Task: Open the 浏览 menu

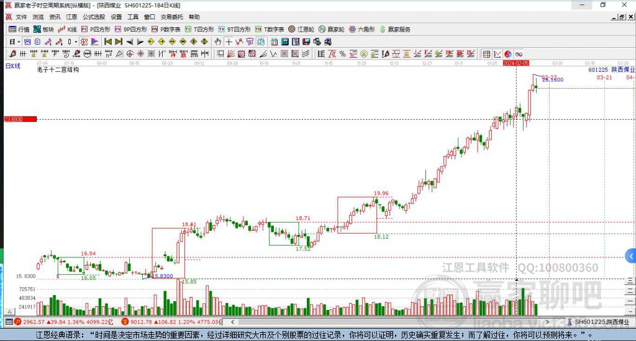Action: coord(38,17)
